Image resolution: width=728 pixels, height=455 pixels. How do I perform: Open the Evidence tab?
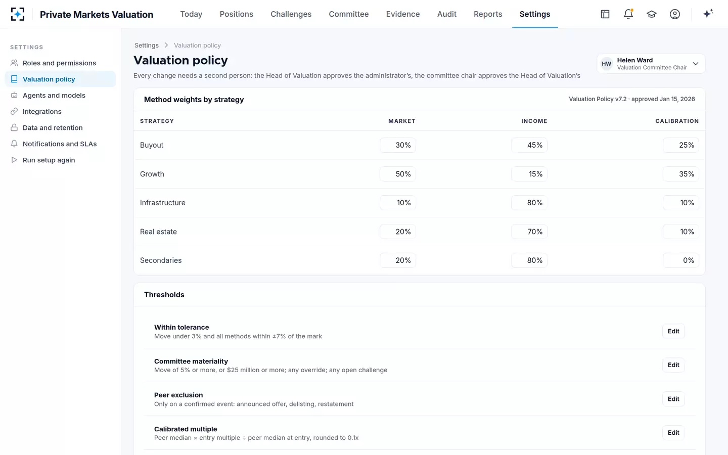click(403, 14)
